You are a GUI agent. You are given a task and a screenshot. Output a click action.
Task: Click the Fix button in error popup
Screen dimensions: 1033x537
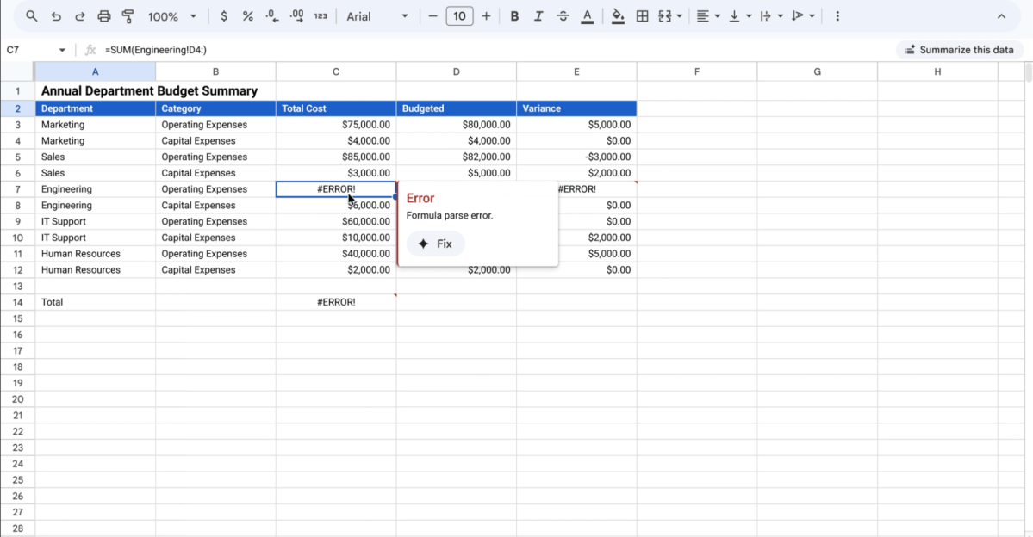click(x=435, y=244)
